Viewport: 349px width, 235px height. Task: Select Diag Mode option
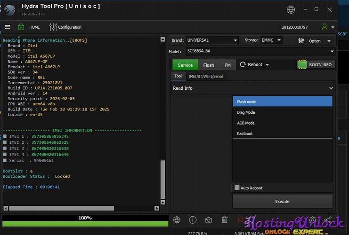pyautogui.click(x=283, y=112)
